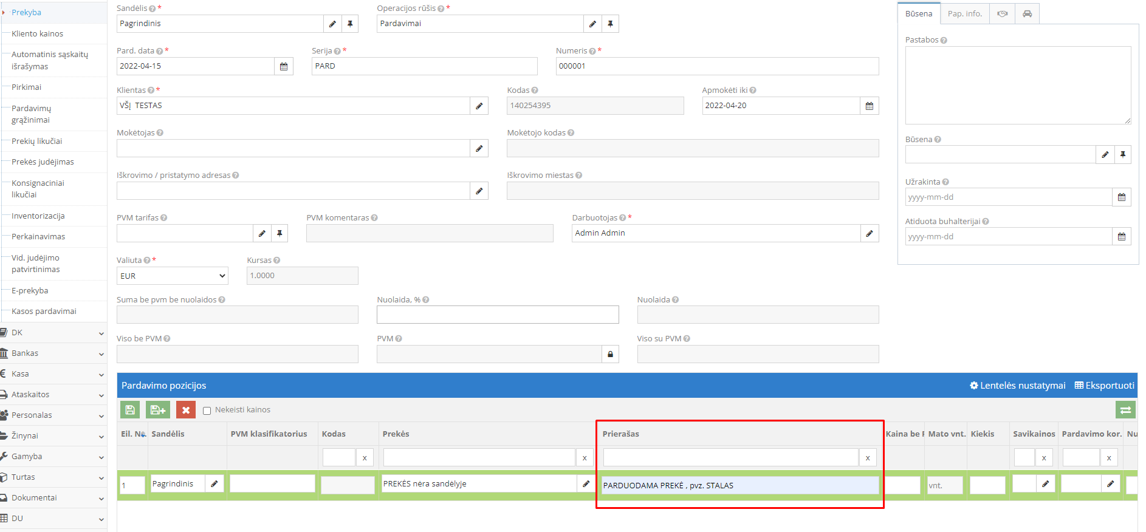Open the Valiuta EUR dropdown
This screenshot has width=1146, height=532.
pyautogui.click(x=173, y=276)
